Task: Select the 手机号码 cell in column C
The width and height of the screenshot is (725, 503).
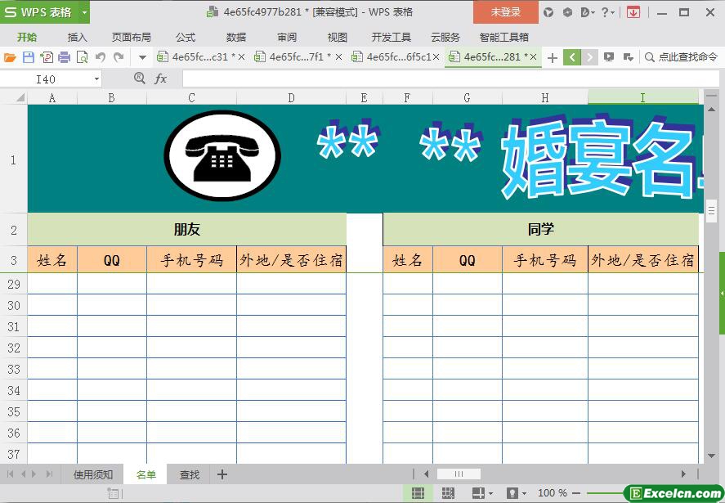Action: coord(191,259)
